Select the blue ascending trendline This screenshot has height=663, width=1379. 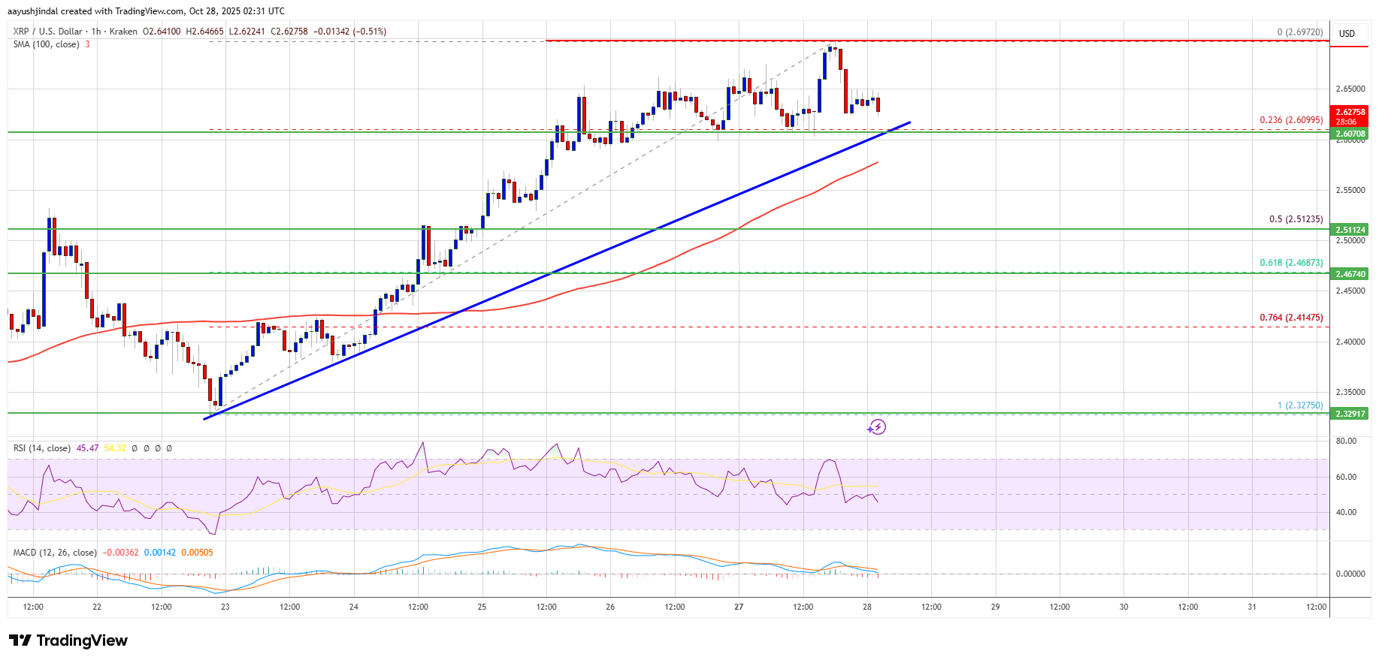556,272
